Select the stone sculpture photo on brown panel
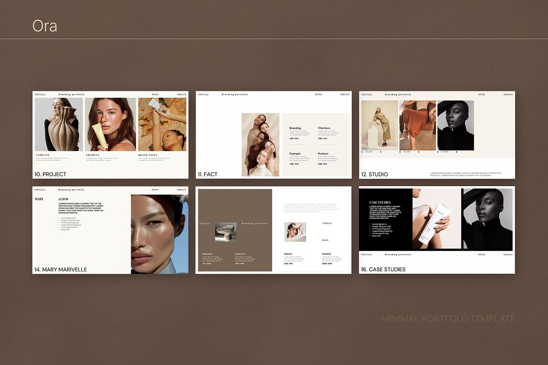The width and height of the screenshot is (548, 365). [226, 232]
